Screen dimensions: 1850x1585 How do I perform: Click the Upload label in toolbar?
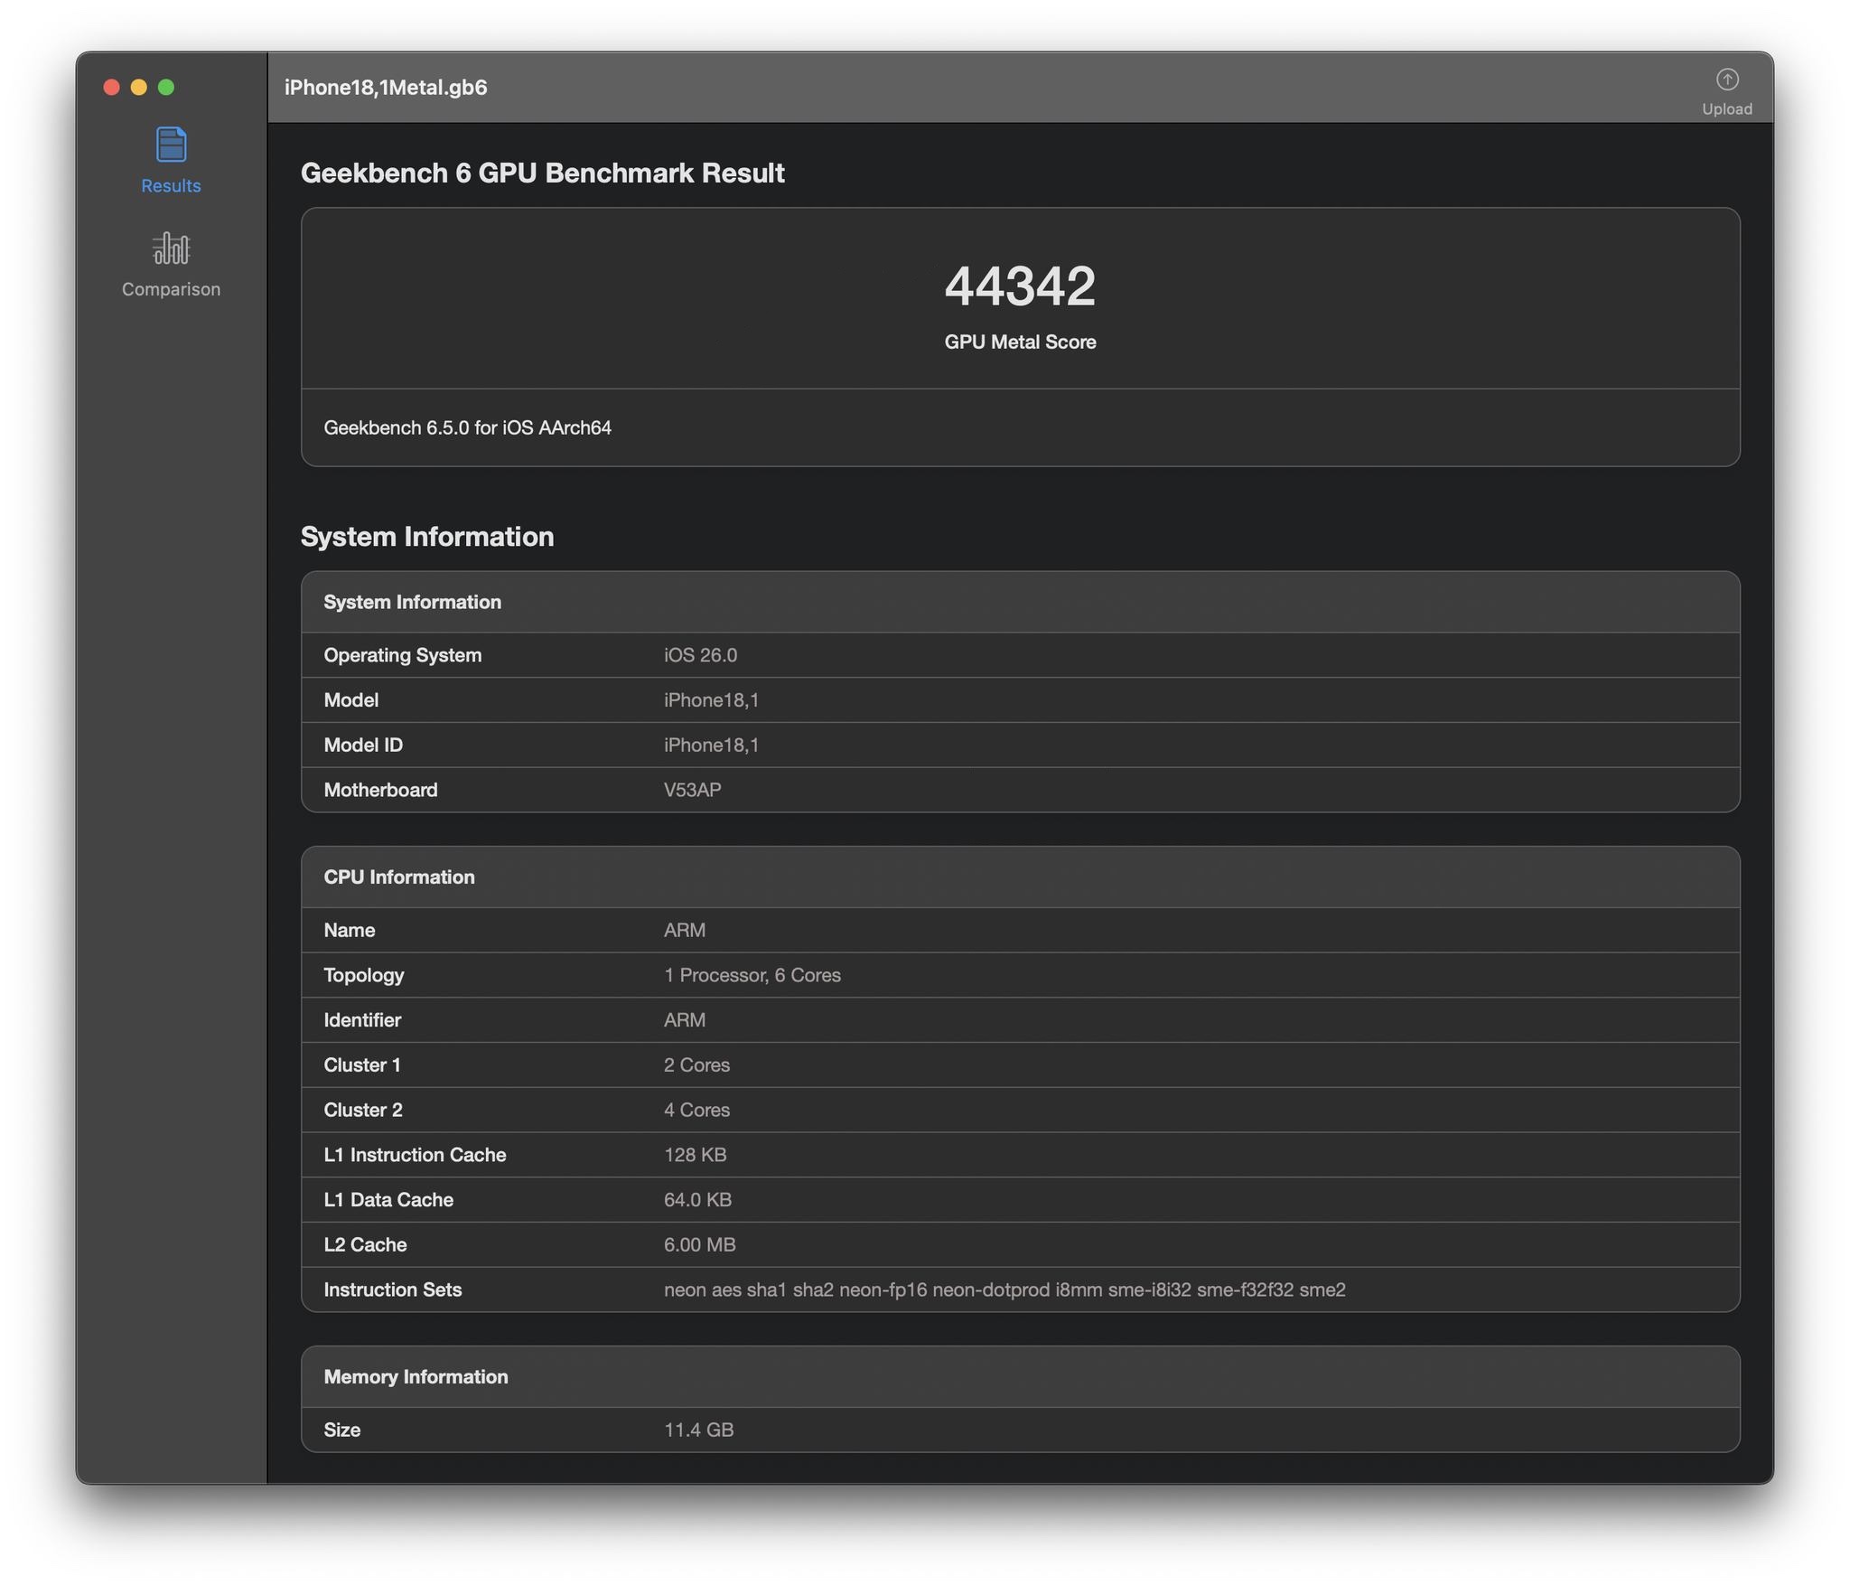(x=1726, y=109)
